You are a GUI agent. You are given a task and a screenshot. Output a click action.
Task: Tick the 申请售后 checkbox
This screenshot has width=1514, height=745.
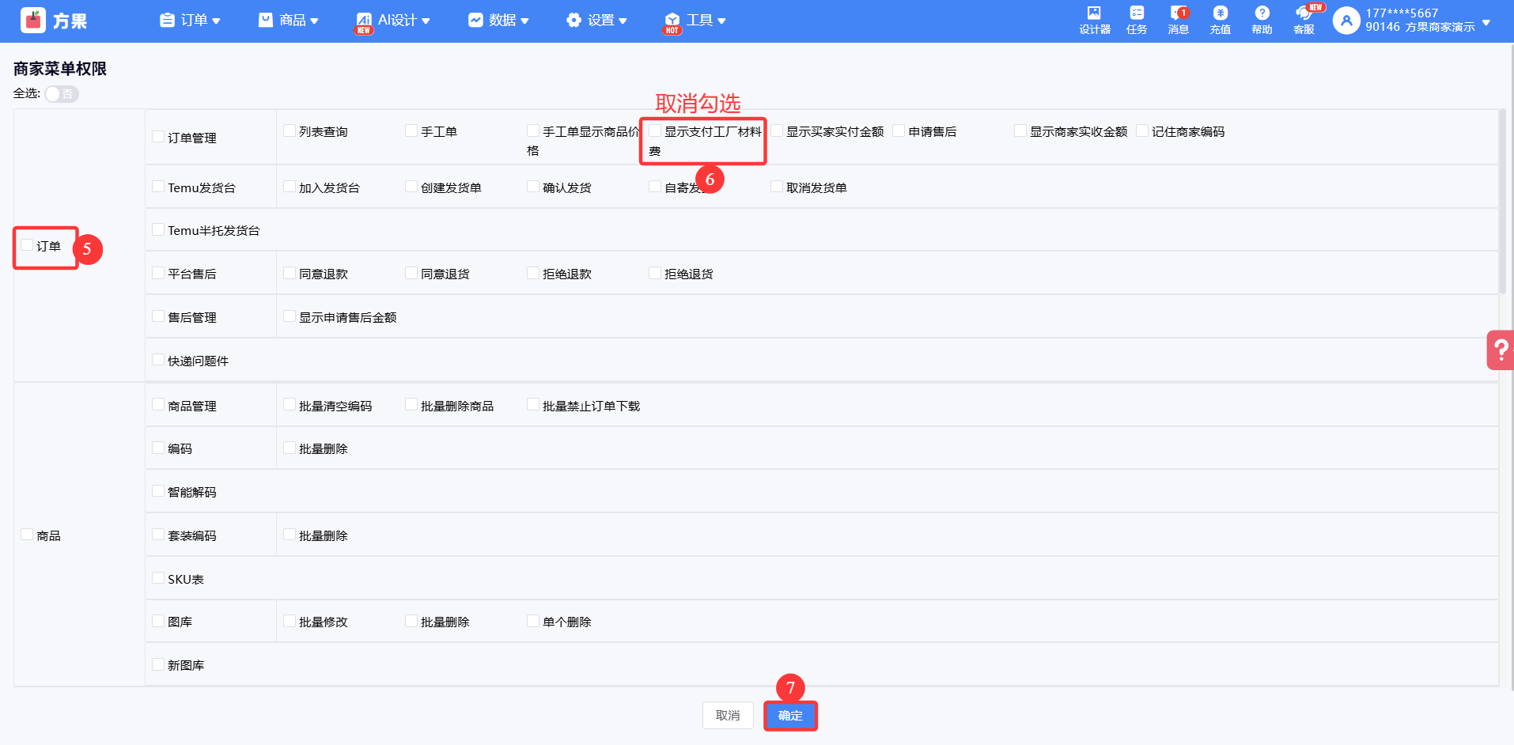point(899,130)
